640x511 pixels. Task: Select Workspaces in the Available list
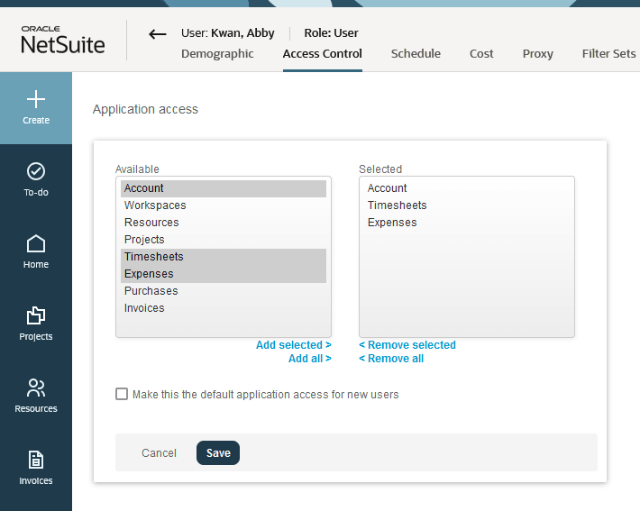[224, 205]
